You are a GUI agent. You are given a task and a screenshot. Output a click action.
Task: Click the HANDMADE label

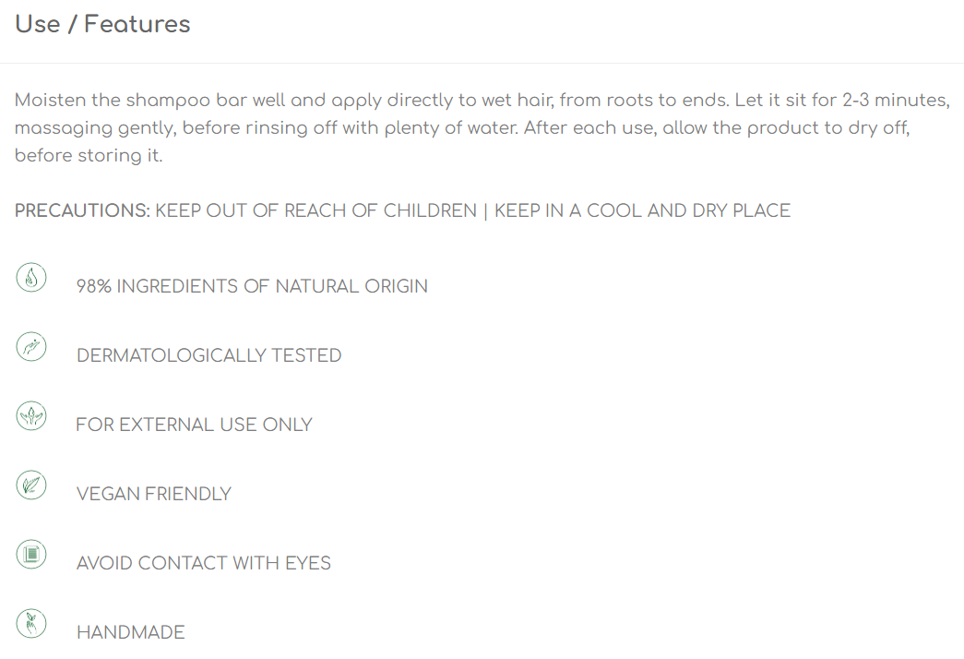click(x=130, y=632)
